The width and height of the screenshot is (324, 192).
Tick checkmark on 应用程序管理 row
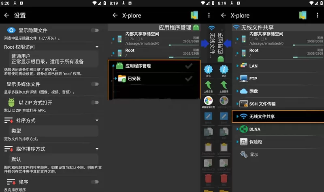(x=189, y=66)
